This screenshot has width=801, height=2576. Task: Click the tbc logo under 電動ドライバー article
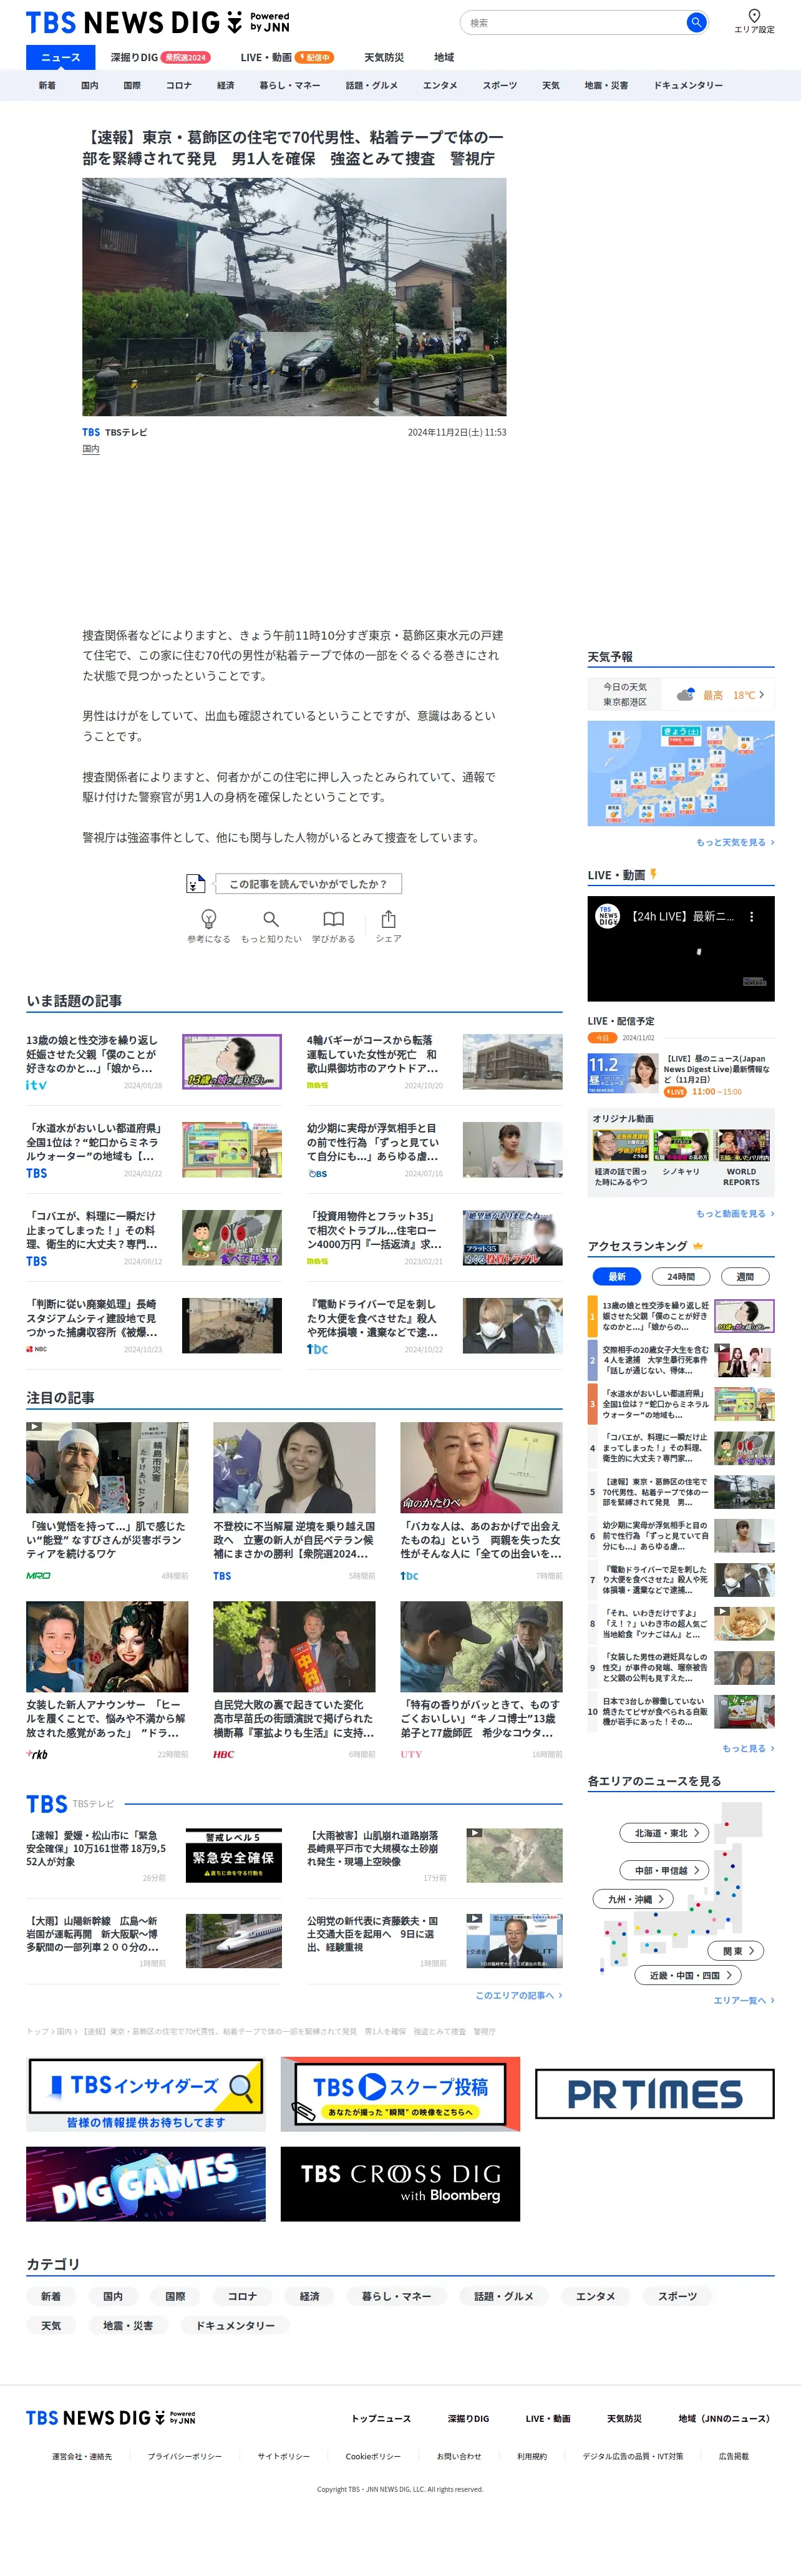pos(317,1349)
